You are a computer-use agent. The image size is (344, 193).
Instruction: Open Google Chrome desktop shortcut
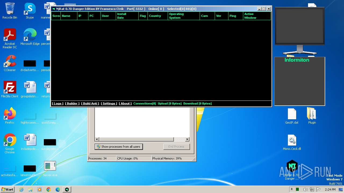10,144
